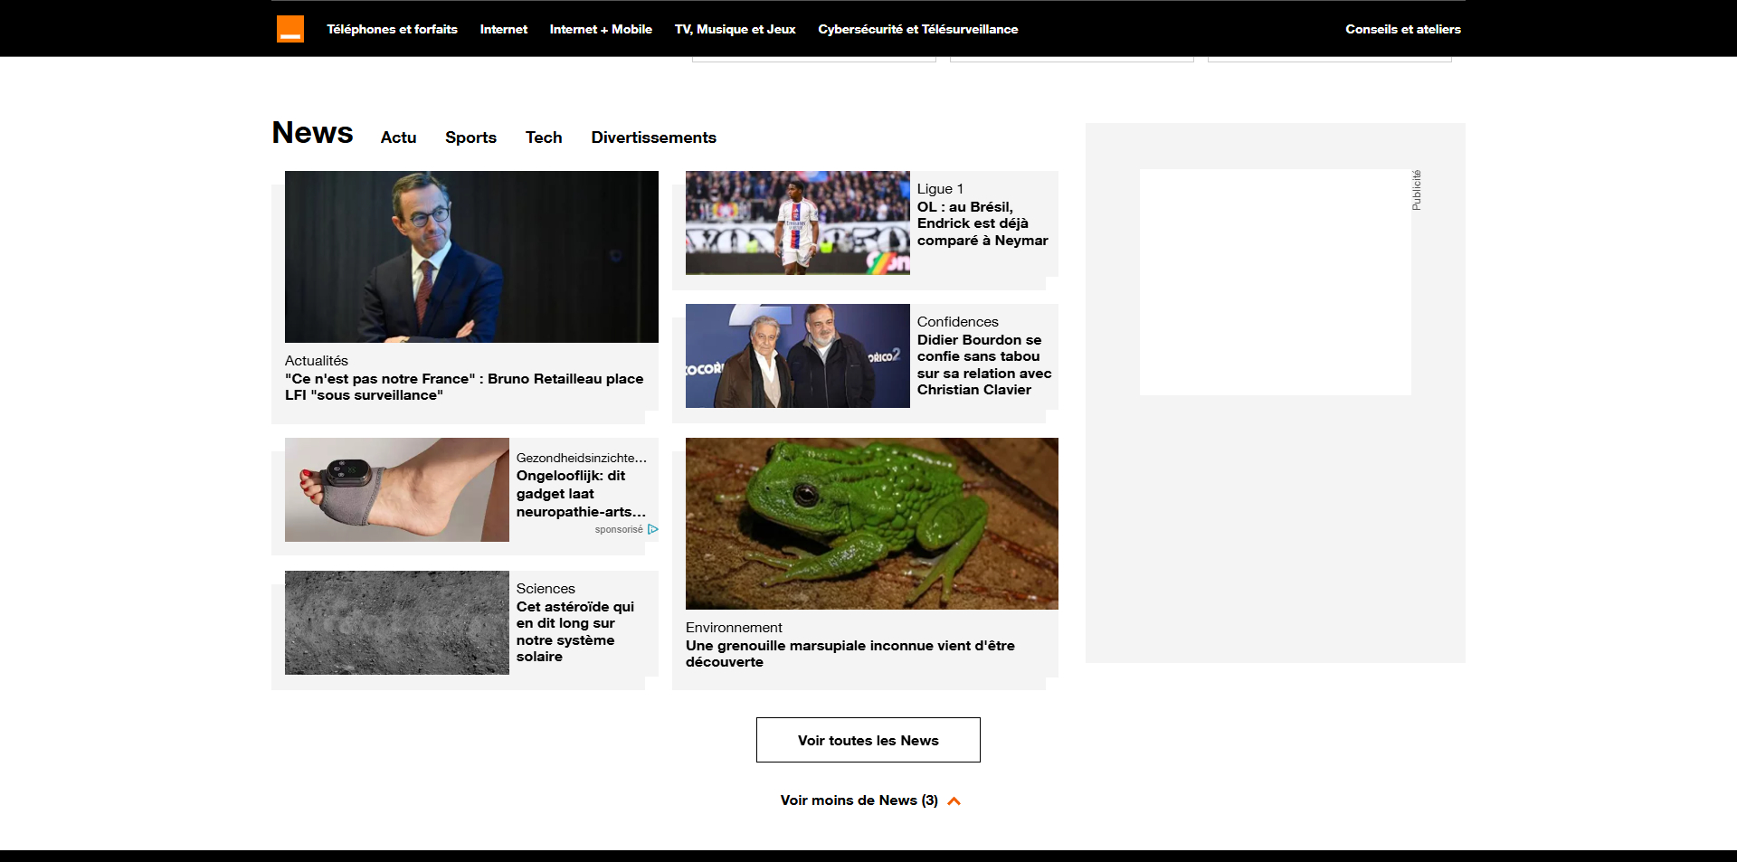Open Cybersécurité et Télésurveillance menu
The height and width of the screenshot is (862, 1737).
click(x=918, y=29)
